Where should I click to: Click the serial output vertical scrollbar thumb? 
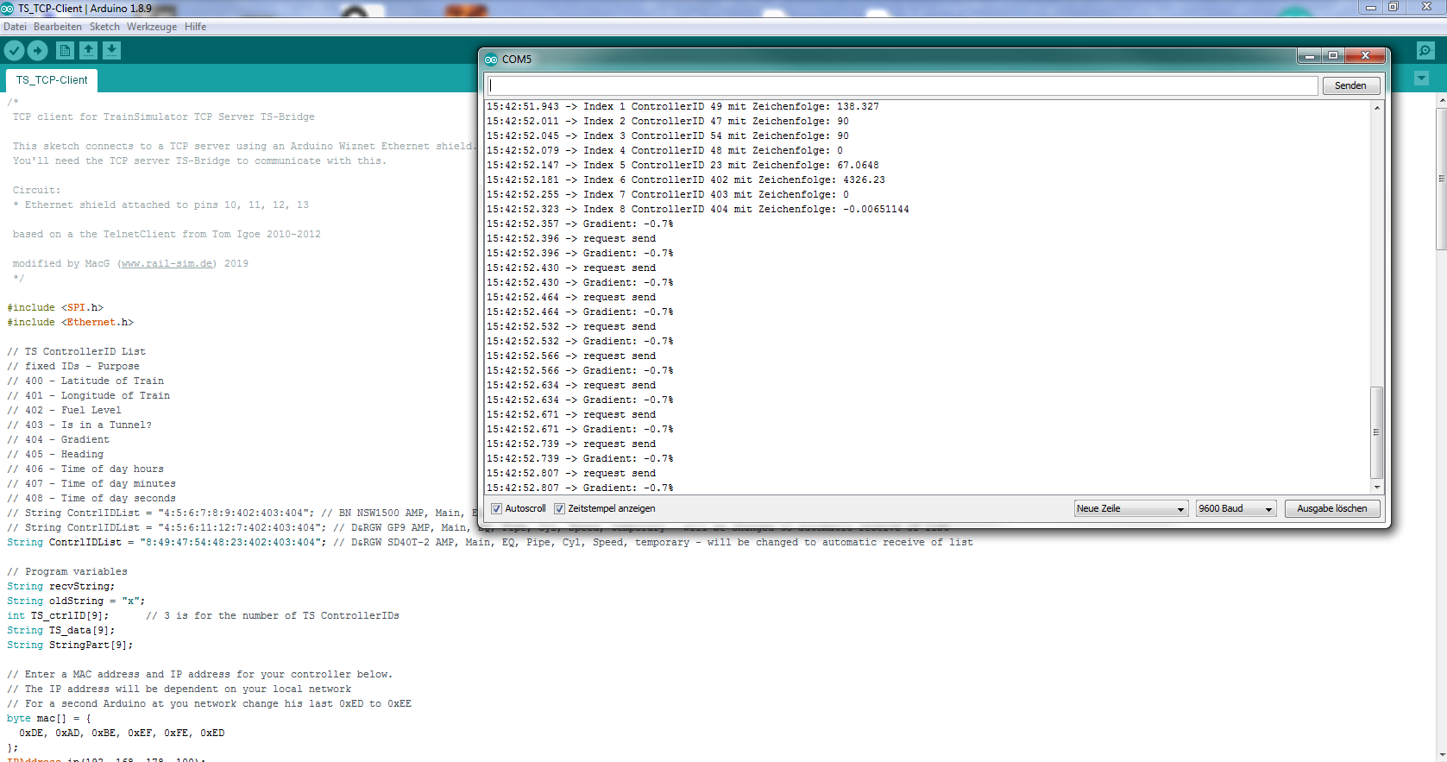pyautogui.click(x=1376, y=432)
